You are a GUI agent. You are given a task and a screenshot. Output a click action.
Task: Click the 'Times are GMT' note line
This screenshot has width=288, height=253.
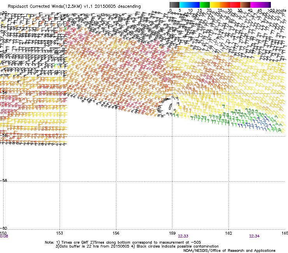[123, 242]
